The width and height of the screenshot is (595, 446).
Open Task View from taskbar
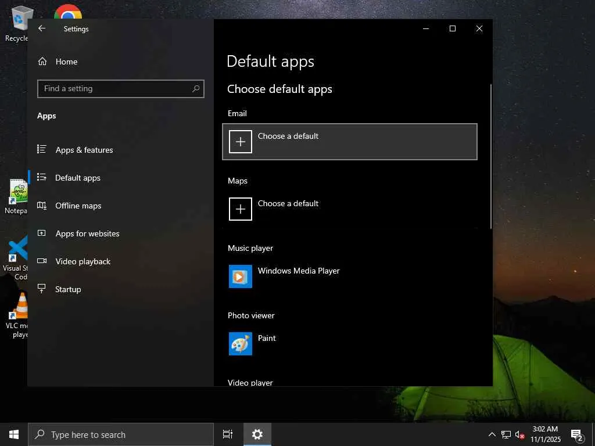tap(228, 434)
